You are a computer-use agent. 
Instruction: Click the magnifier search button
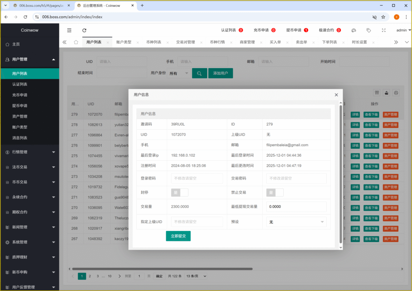(199, 73)
